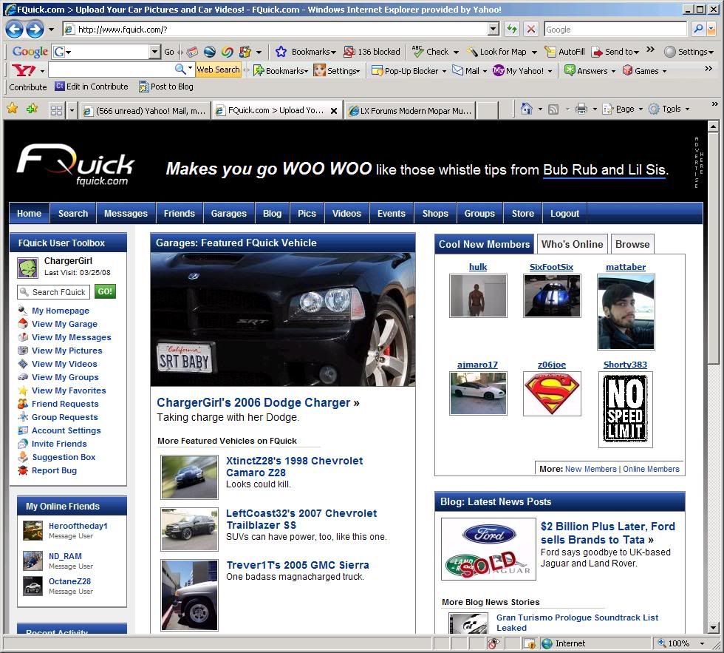Click the green GO! search button
The height and width of the screenshot is (653, 724).
(x=105, y=291)
